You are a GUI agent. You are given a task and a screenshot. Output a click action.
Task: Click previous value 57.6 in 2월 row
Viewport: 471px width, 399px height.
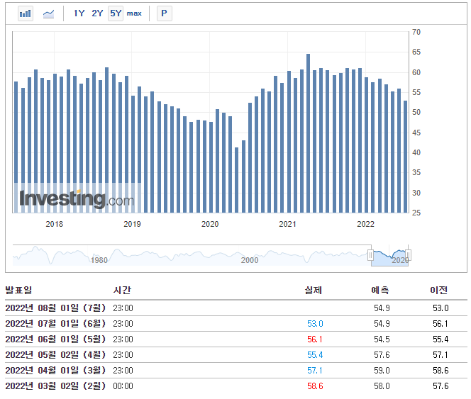[x=440, y=386]
